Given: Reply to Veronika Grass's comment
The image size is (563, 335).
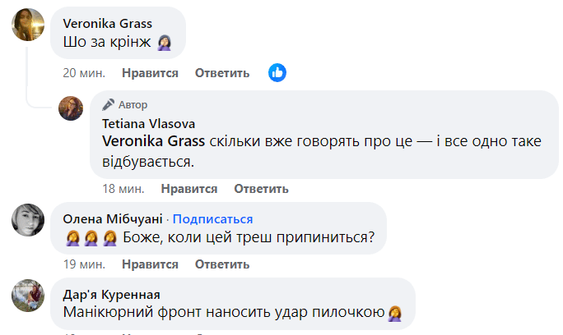Looking at the screenshot, I should pyautogui.click(x=222, y=73).
